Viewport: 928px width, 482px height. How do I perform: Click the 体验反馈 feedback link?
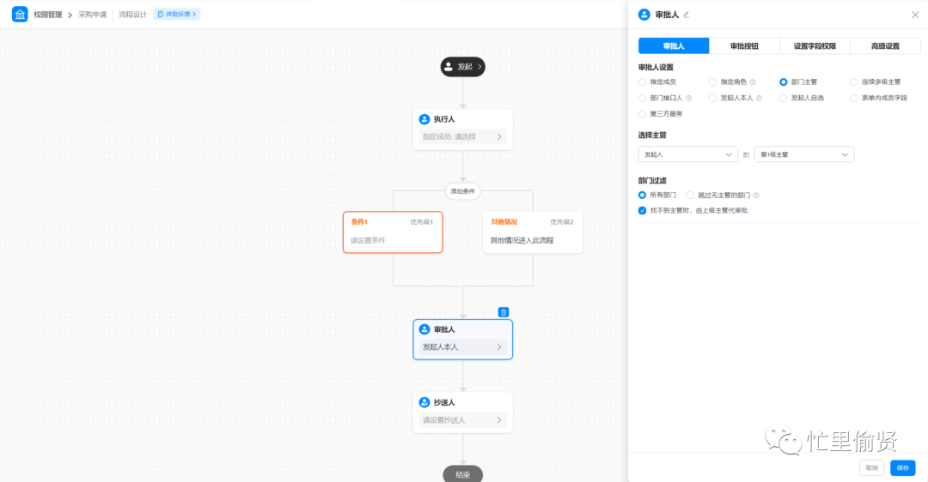(176, 15)
